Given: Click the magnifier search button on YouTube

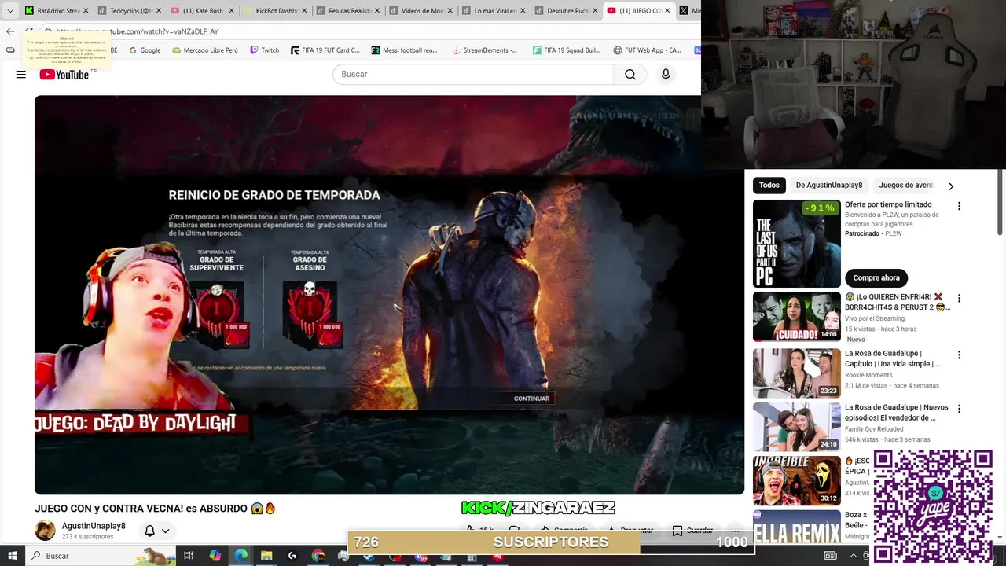Looking at the screenshot, I should tap(630, 75).
